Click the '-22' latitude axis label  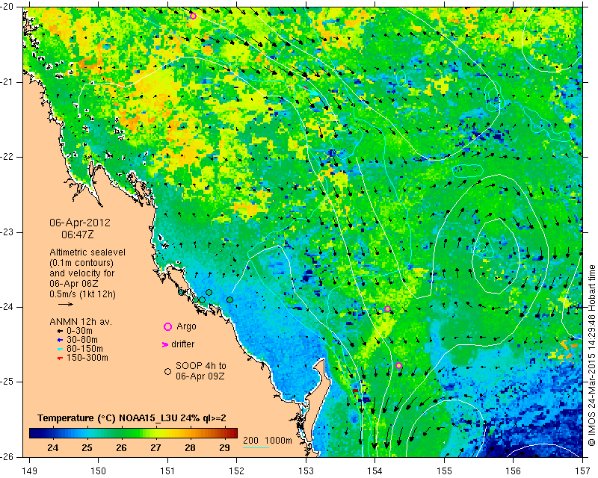click(7, 157)
